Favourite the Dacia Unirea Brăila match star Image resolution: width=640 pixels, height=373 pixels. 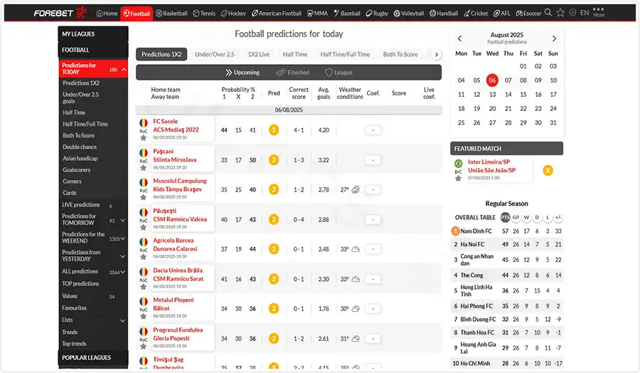[x=143, y=287]
